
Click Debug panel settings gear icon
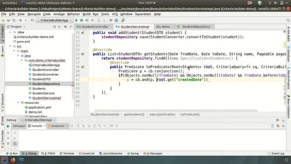click(277, 120)
